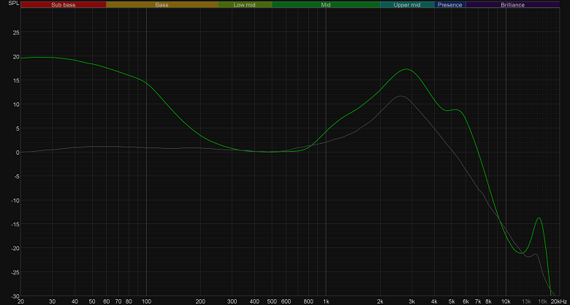Image resolution: width=570 pixels, height=305 pixels.
Task: Click the 10k frequency axis label
Action: click(x=506, y=301)
